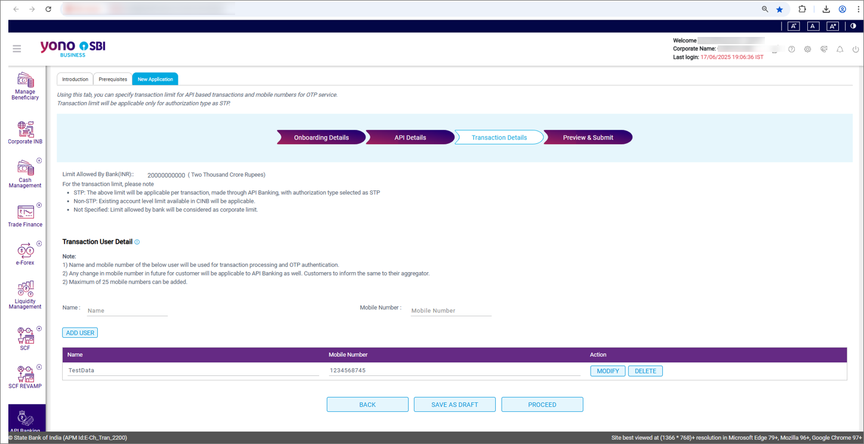Click the PROCEED button
This screenshot has height=444, width=864.
[x=542, y=405]
